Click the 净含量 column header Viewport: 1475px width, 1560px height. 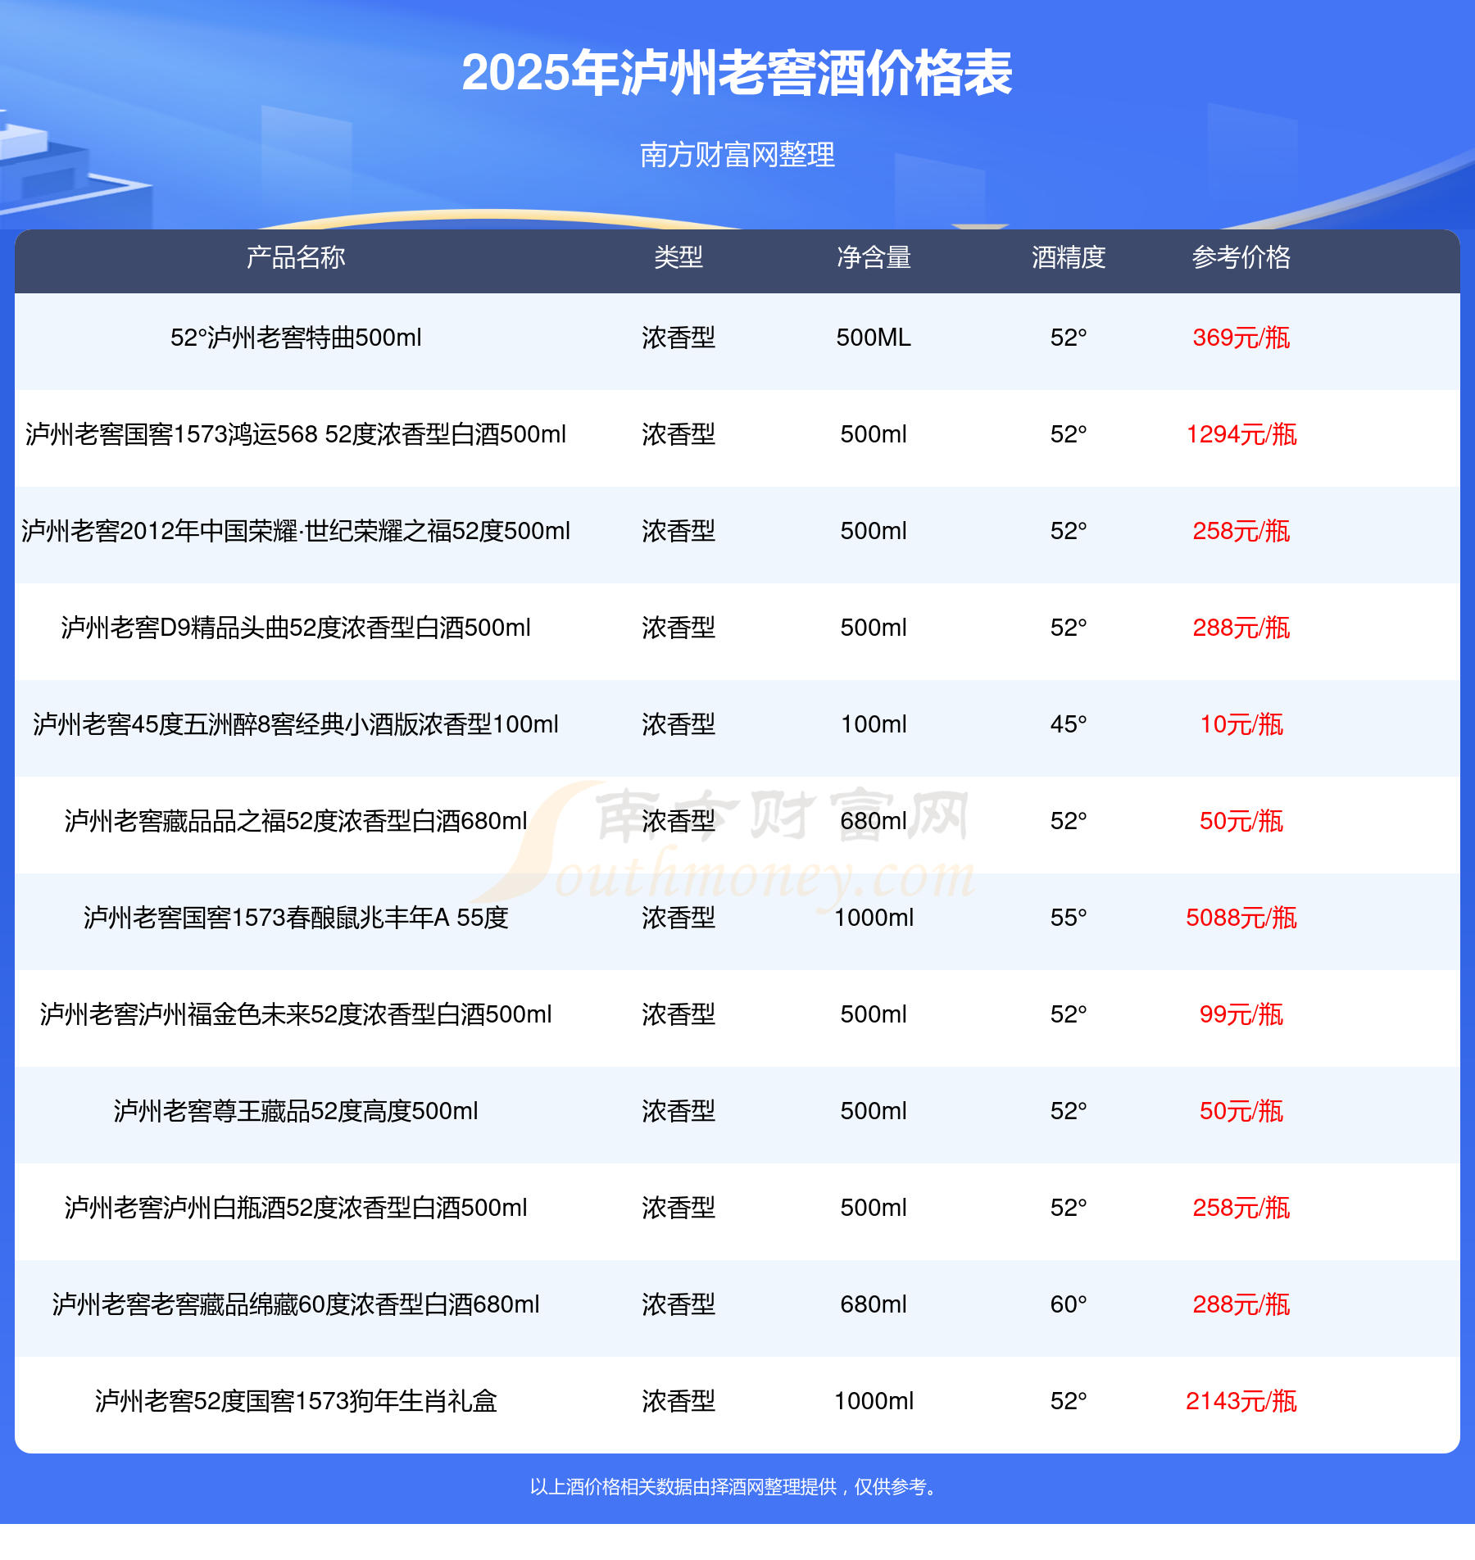click(874, 257)
